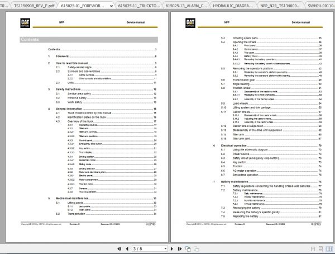Open entry 5.14 Tiller arm
Image resolution: width=335 pixels, height=254 pixels.
pos(271,134)
